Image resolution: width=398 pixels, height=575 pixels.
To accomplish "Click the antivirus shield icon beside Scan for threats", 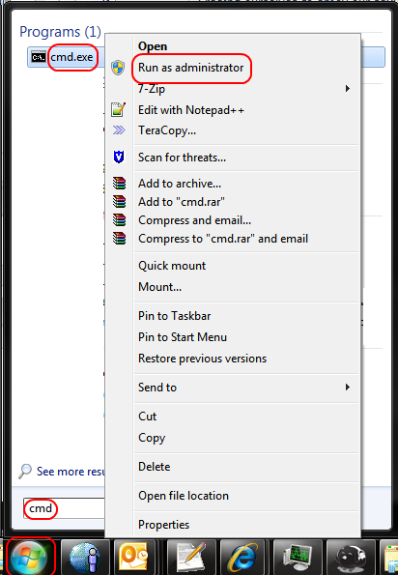I will [119, 157].
